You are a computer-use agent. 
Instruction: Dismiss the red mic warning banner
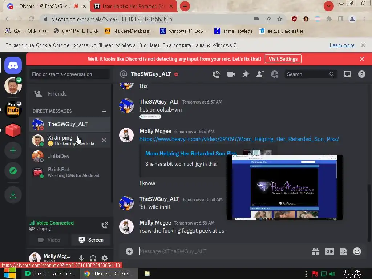(x=362, y=59)
